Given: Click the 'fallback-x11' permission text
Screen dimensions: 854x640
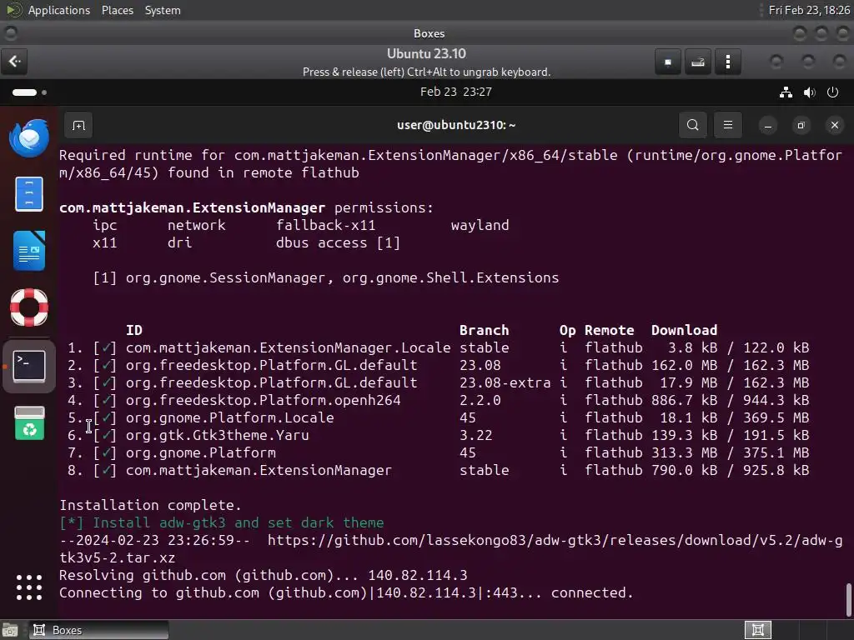Looking at the screenshot, I should [x=326, y=225].
